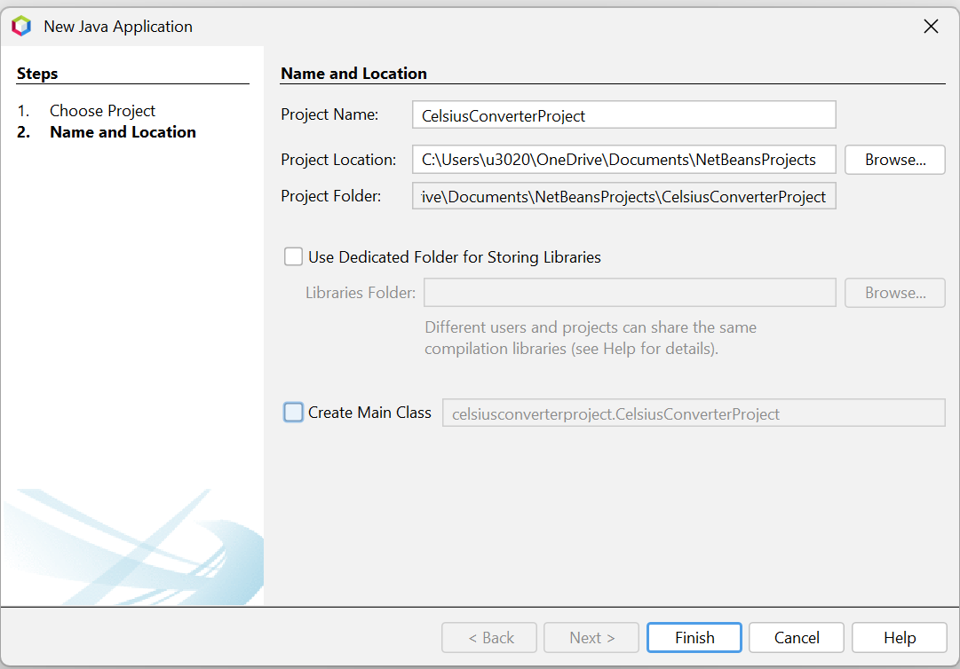Enable Use Dedicated Folder for Storing Libraries
The width and height of the screenshot is (960, 669).
pyautogui.click(x=293, y=256)
